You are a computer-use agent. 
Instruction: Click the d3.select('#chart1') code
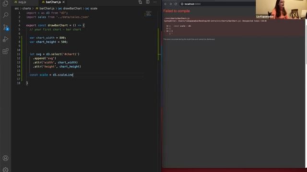(x=63, y=54)
